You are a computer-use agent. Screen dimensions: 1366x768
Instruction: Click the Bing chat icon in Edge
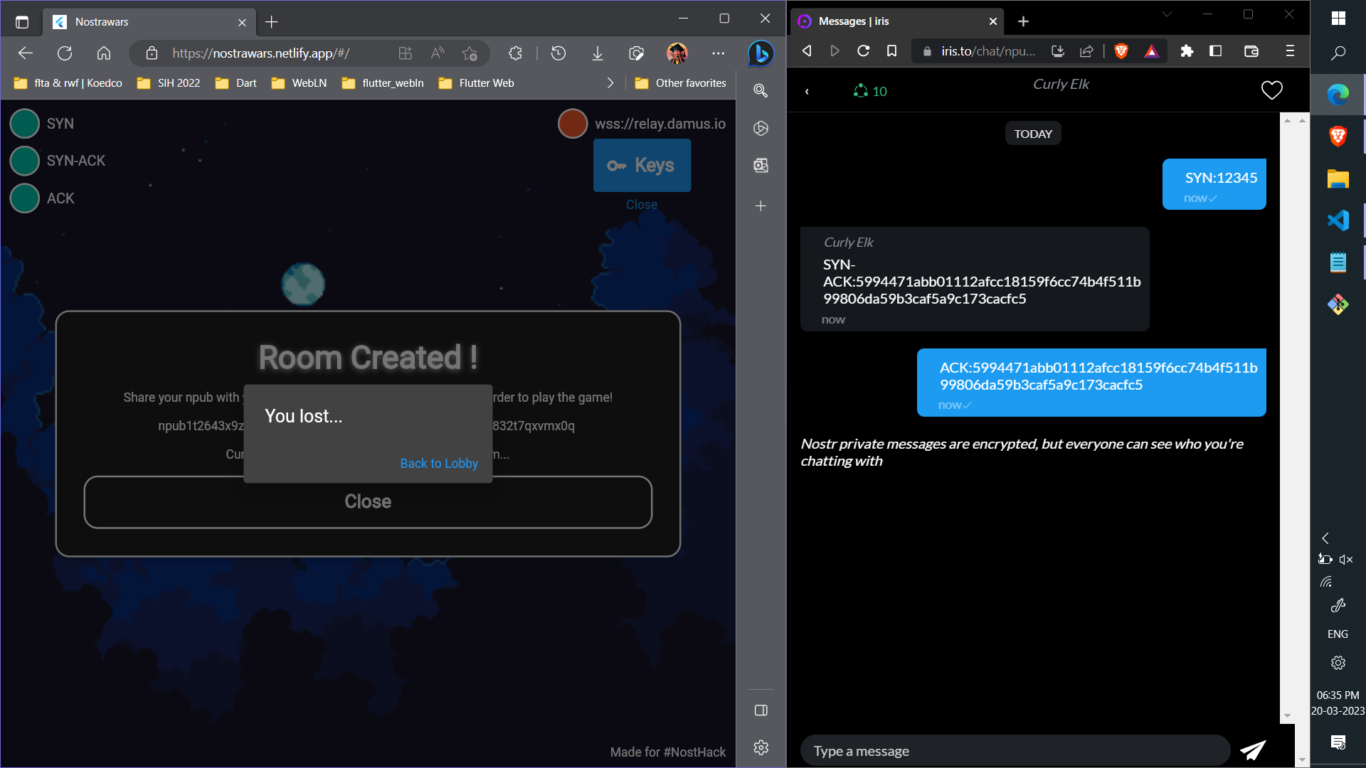(x=761, y=53)
